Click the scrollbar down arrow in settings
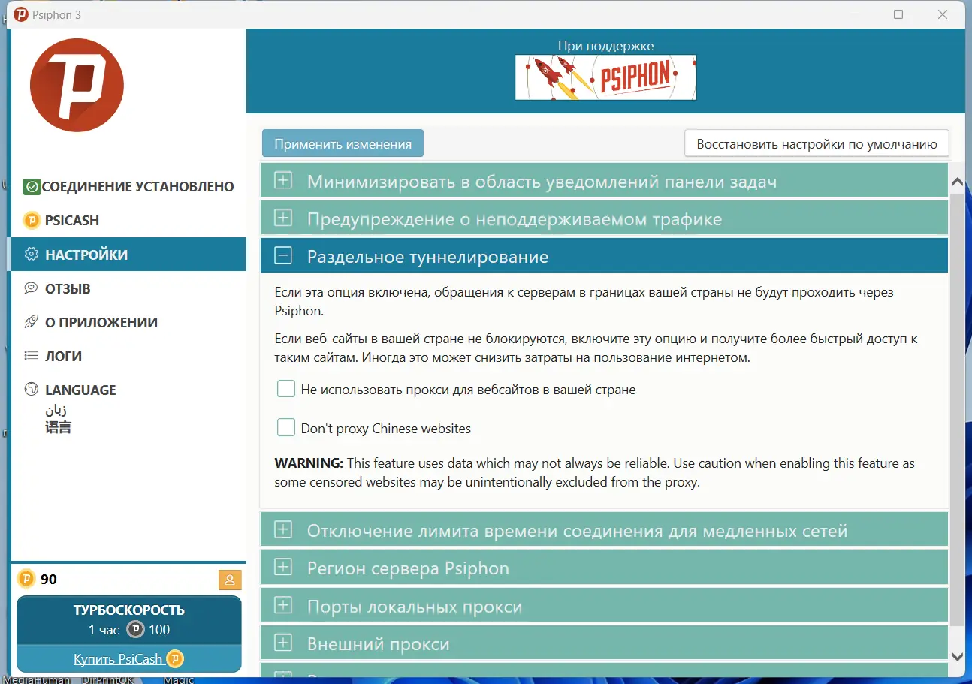This screenshot has height=684, width=972. point(957,655)
